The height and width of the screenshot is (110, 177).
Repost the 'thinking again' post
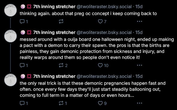[61, 21]
